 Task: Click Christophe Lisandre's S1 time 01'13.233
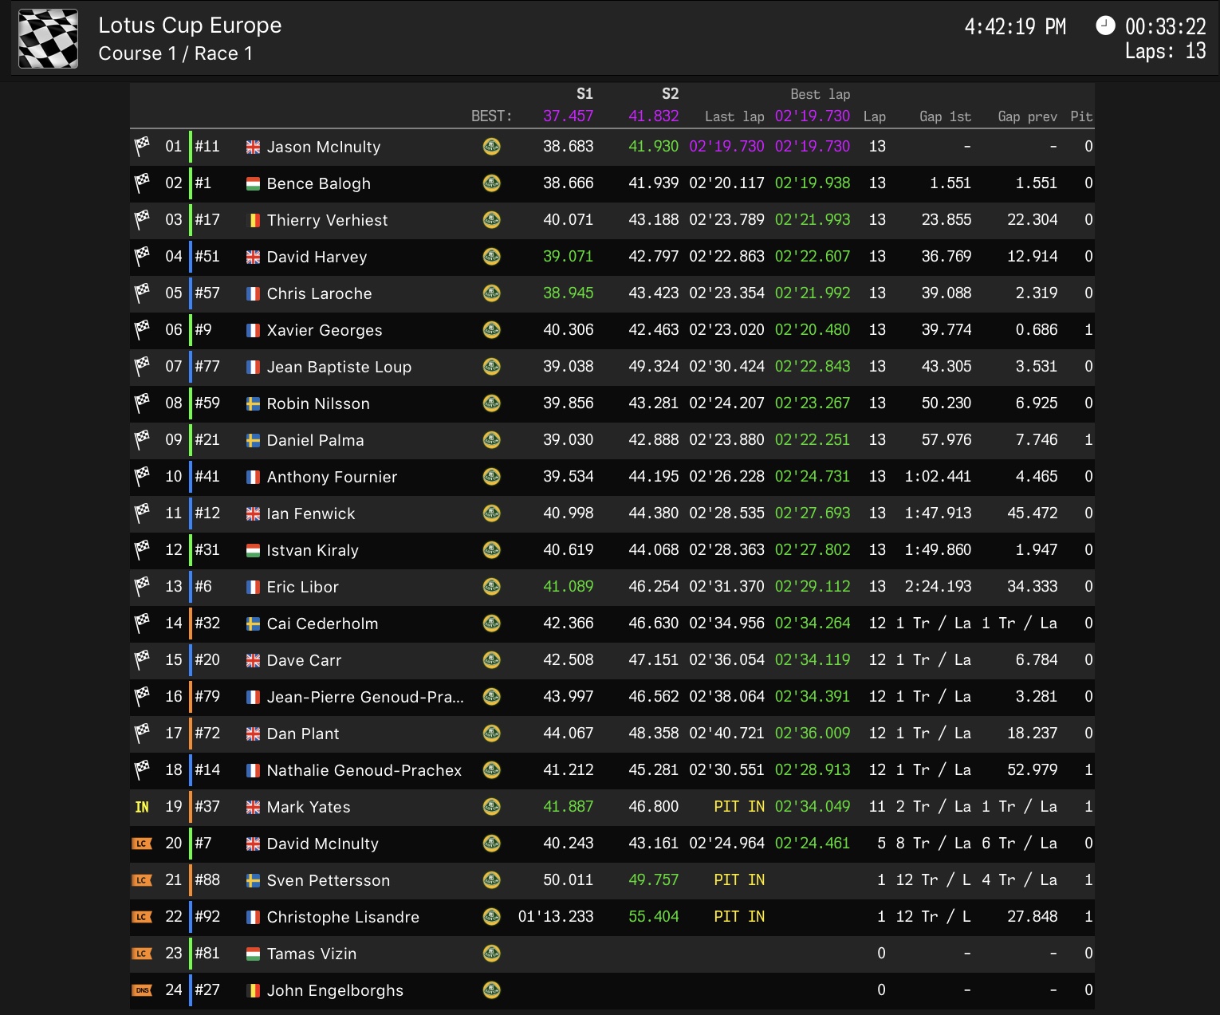(x=556, y=916)
